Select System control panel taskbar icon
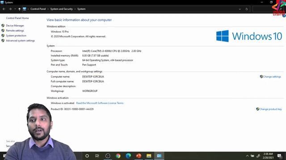Viewport: 286px width, 160px height. (159, 156)
